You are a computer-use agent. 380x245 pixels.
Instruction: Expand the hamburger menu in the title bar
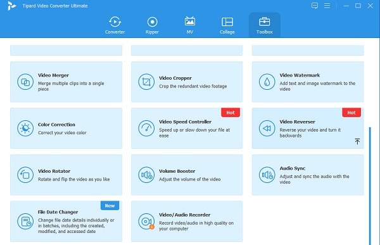click(x=327, y=6)
